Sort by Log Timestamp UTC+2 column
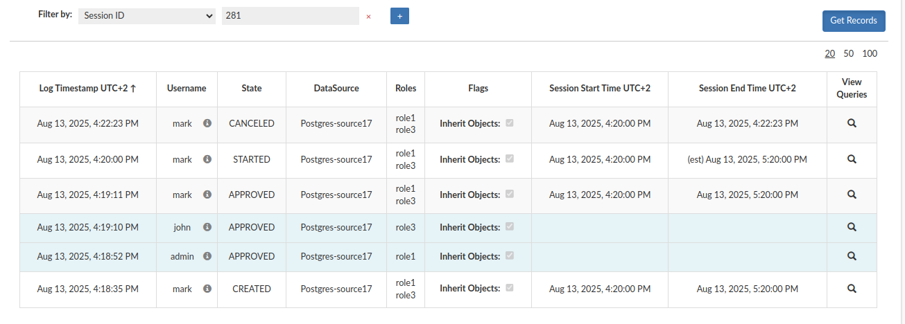The image size is (905, 324). [87, 89]
